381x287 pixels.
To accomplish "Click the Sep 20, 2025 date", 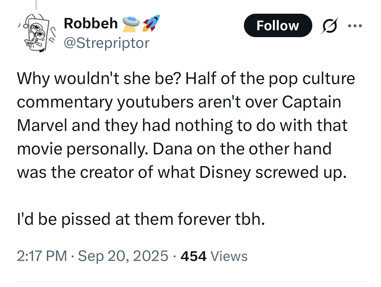I will point(123,256).
